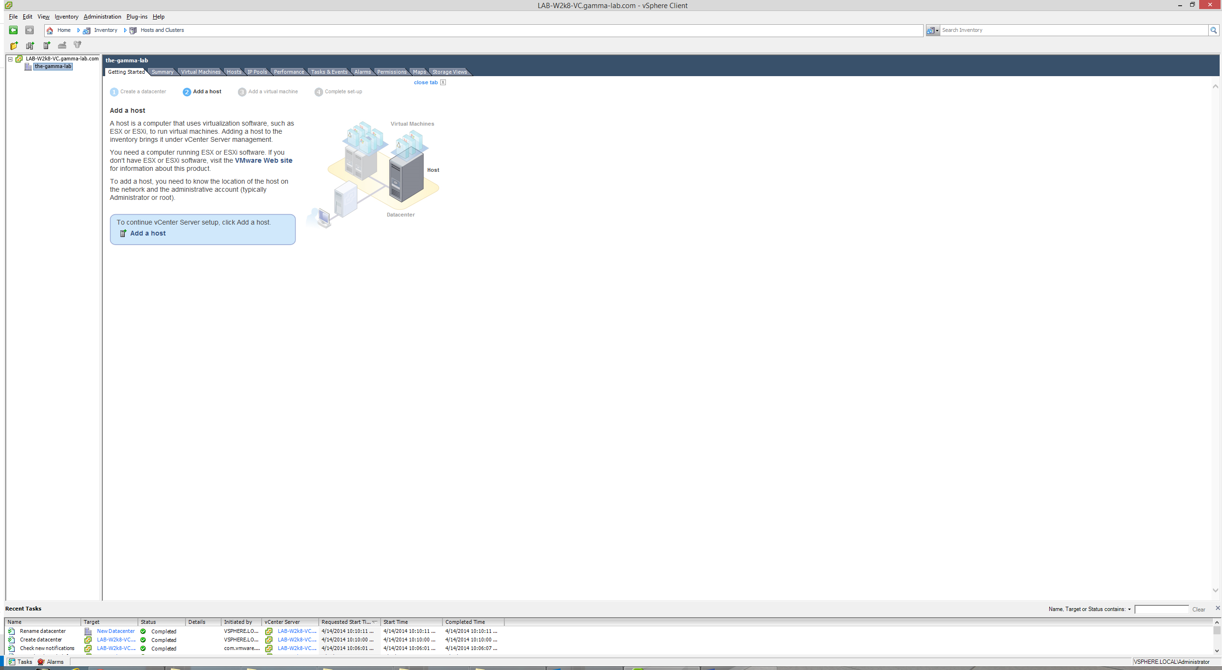The image size is (1222, 670).
Task: Open the VMware Web site link
Action: pos(263,160)
